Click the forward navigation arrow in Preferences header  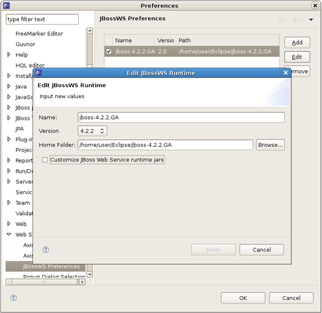[296, 20]
